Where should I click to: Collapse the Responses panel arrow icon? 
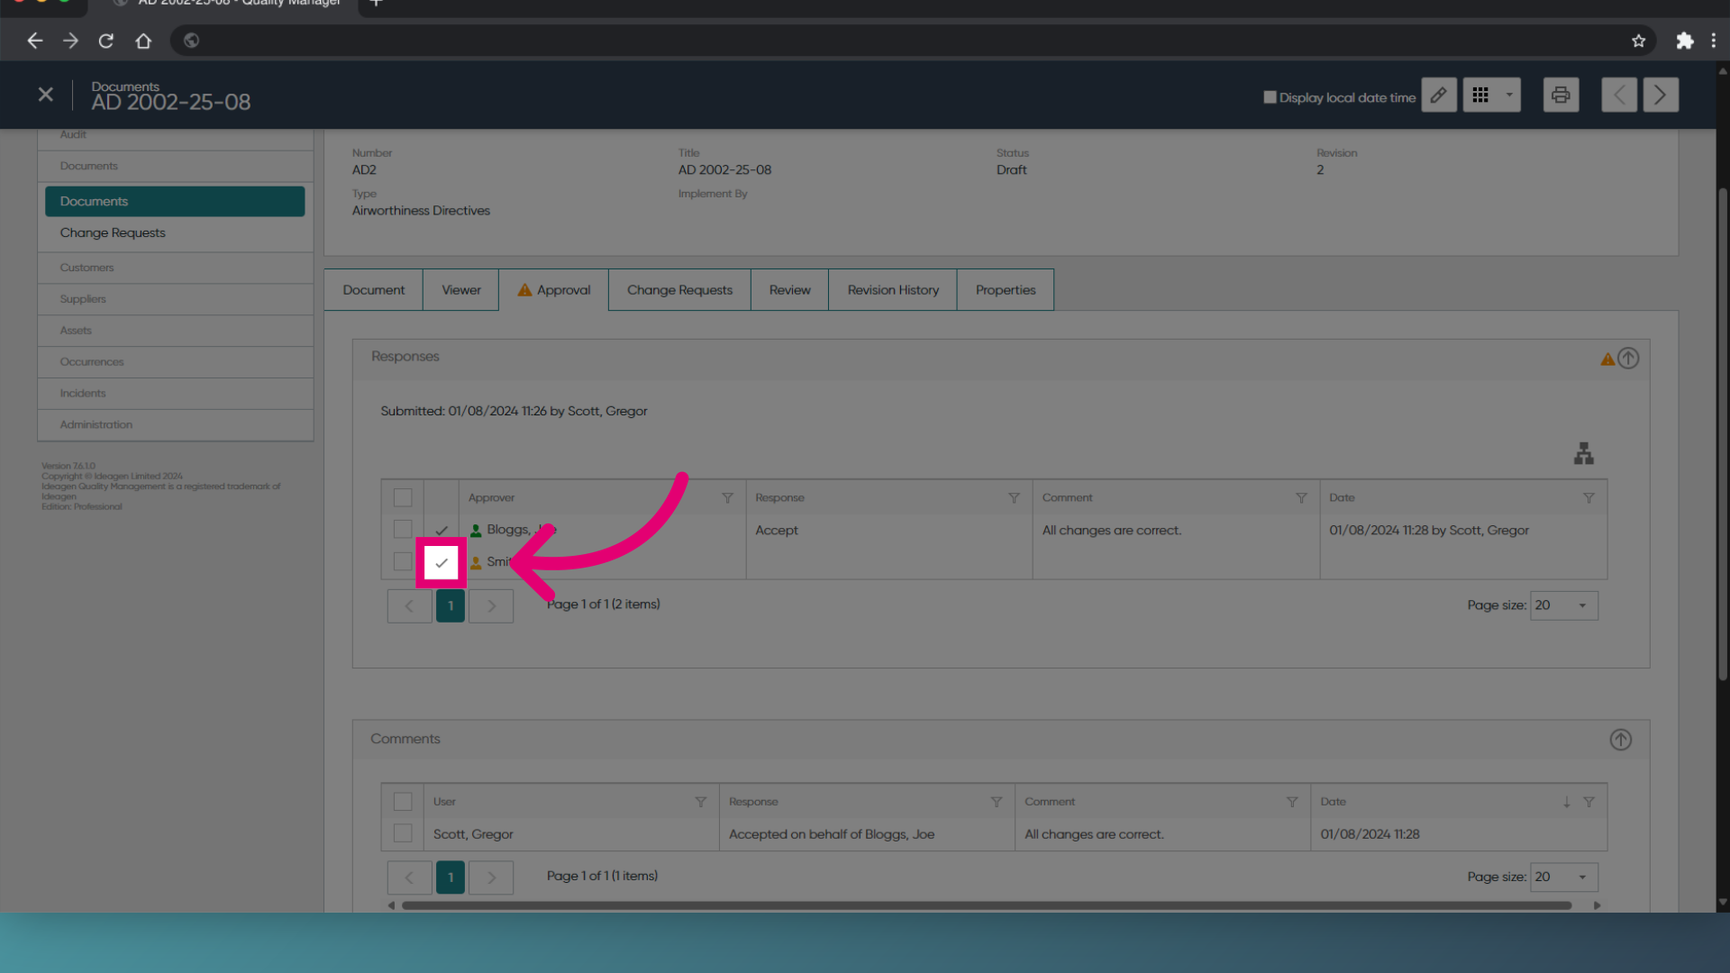click(1627, 359)
